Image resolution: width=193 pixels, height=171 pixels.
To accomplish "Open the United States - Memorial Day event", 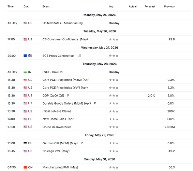I will 63,23.
